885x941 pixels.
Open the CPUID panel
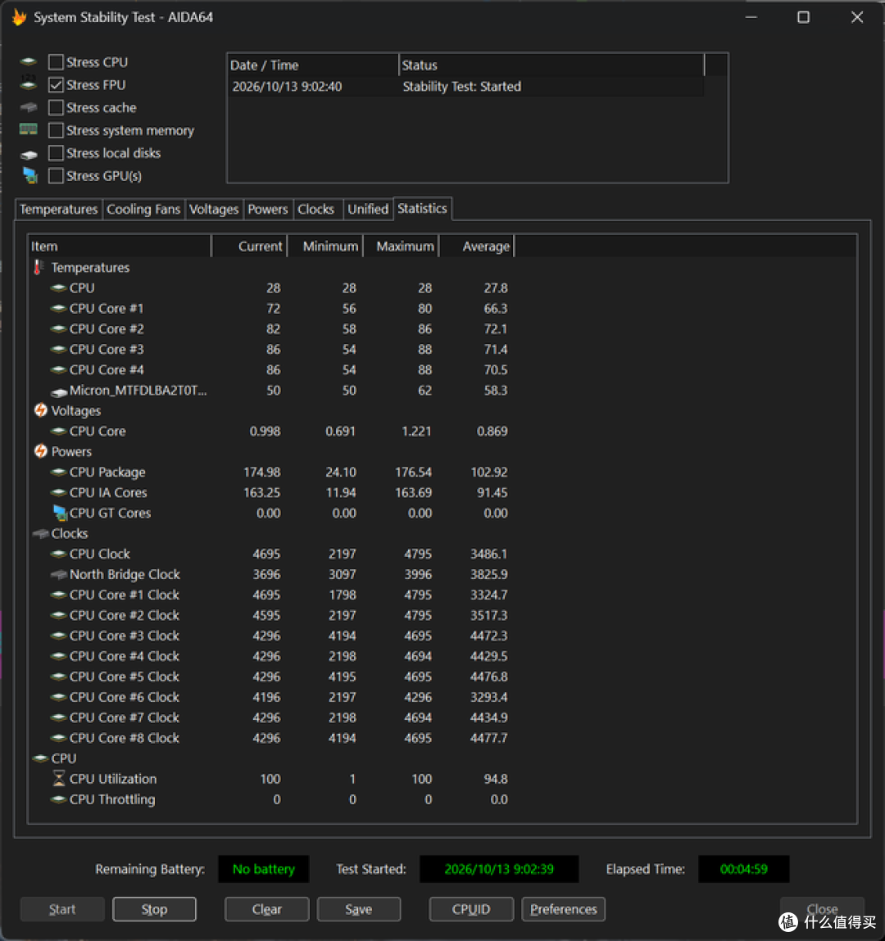471,909
